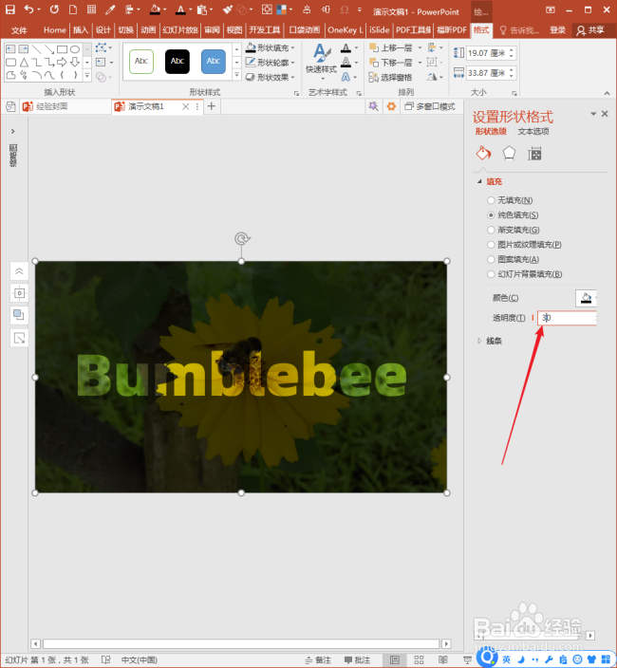
Task: Select the Eyedropper tool in quick access toolbar
Action: 110,9
